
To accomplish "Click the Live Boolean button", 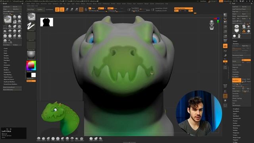I will (x=49, y=10).
